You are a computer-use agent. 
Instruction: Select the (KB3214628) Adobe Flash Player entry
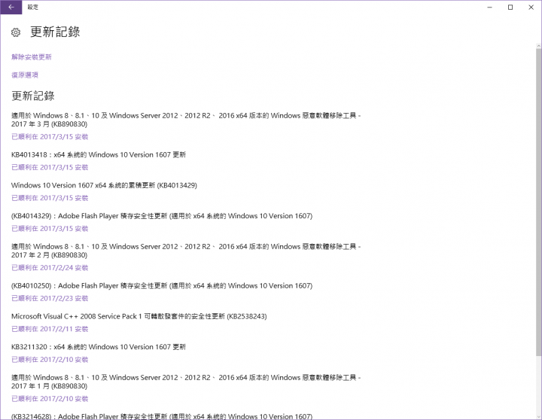point(162,416)
